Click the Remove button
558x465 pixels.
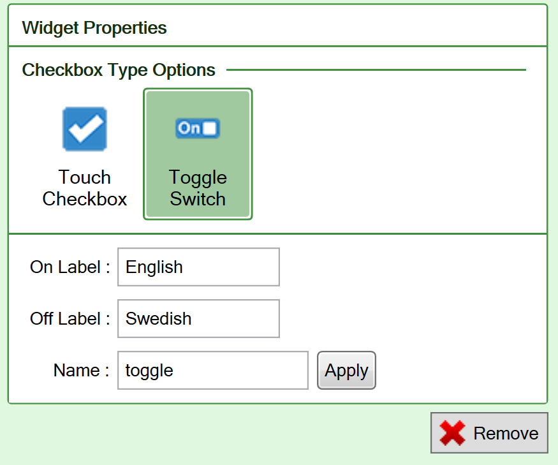[489, 432]
